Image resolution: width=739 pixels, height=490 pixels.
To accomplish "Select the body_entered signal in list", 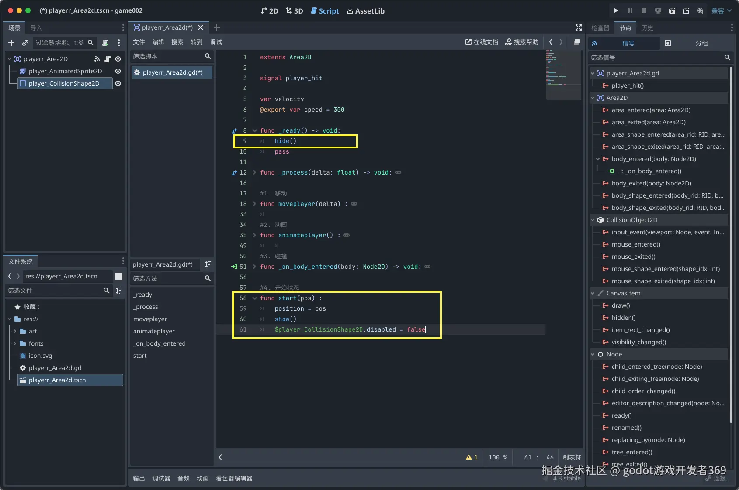I will pos(654,159).
